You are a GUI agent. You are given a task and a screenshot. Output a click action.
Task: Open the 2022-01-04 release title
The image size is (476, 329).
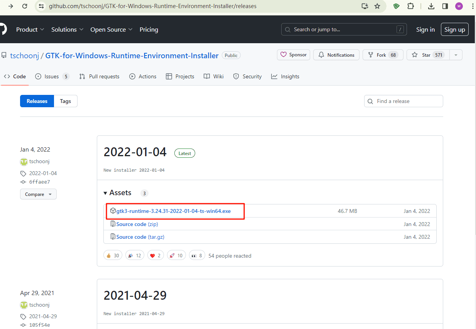tap(135, 152)
